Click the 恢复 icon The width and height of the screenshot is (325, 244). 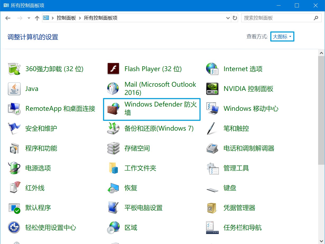coord(113,188)
